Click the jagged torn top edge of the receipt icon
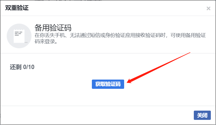The height and width of the screenshot is (125, 216). [x=19, y=30]
